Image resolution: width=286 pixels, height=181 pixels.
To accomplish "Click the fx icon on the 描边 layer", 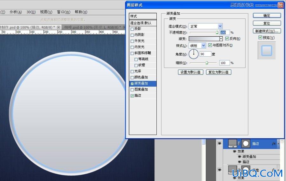I will pyautogui.click(x=274, y=144).
